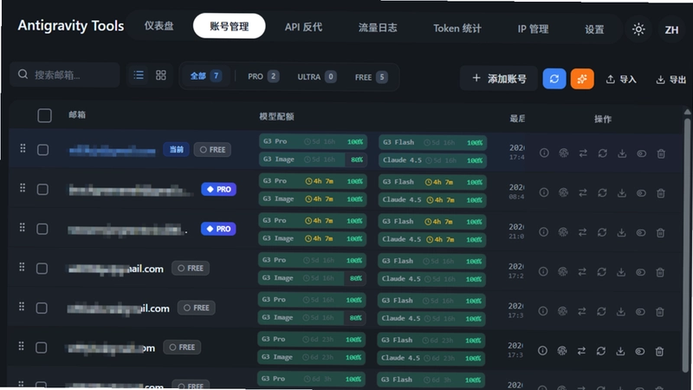
Task: Toggle light theme sun icon
Action: coord(638,29)
